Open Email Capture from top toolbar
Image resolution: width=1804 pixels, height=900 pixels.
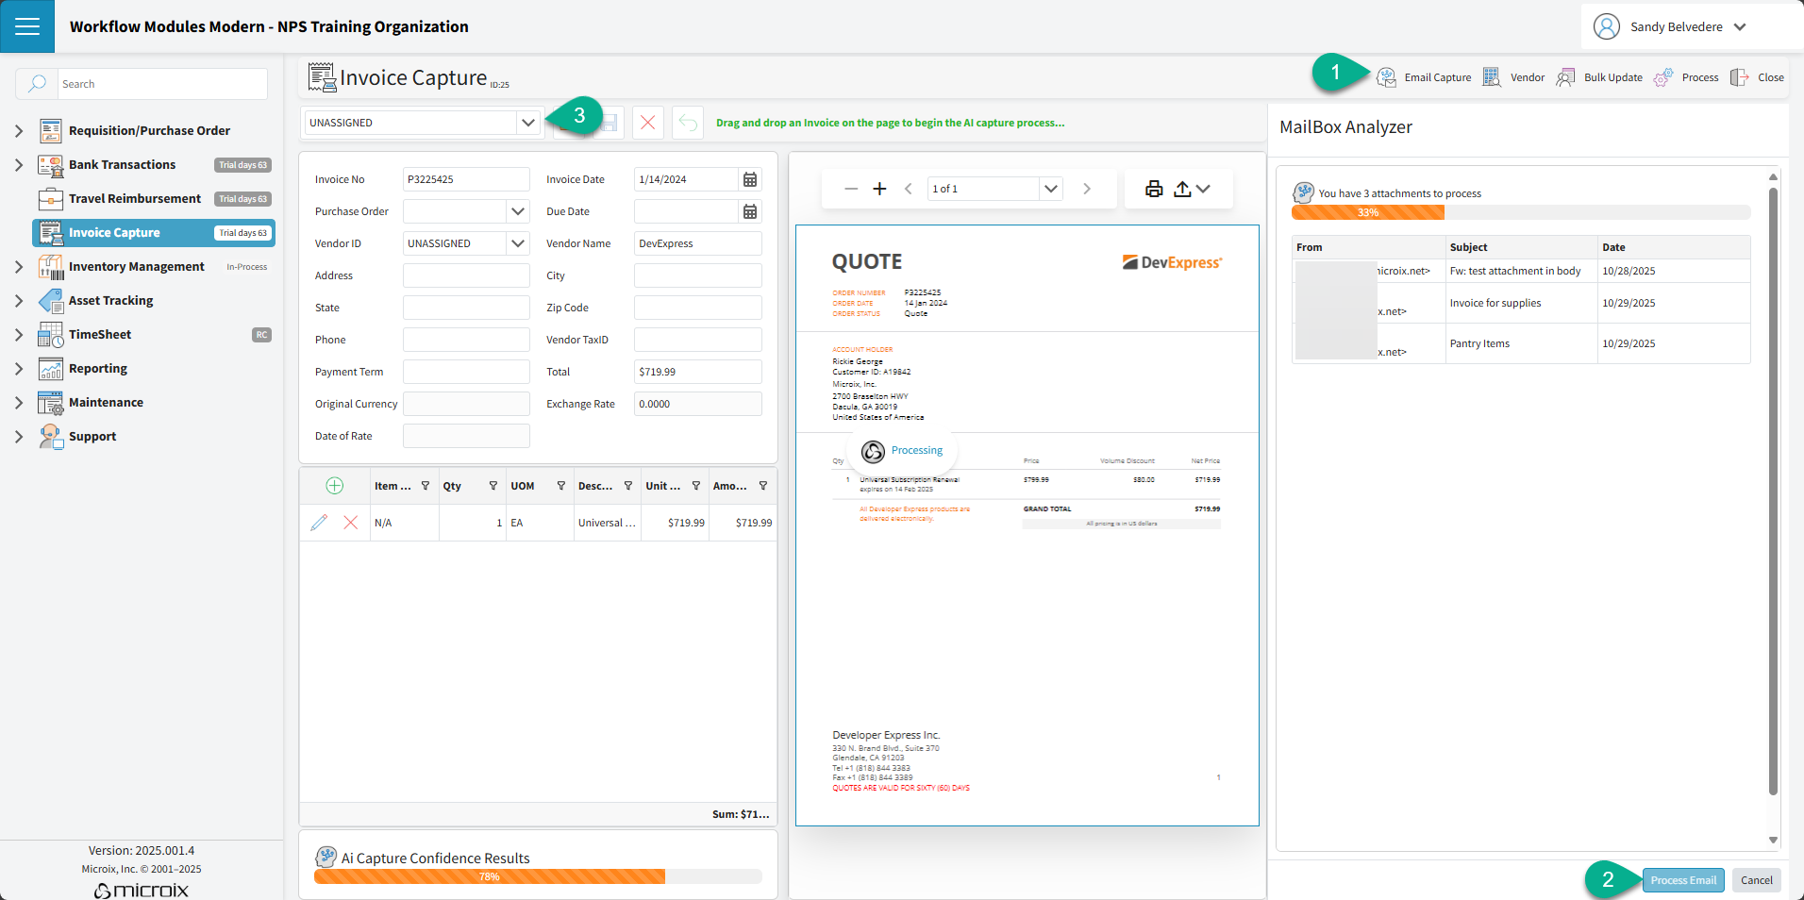(x=1424, y=77)
